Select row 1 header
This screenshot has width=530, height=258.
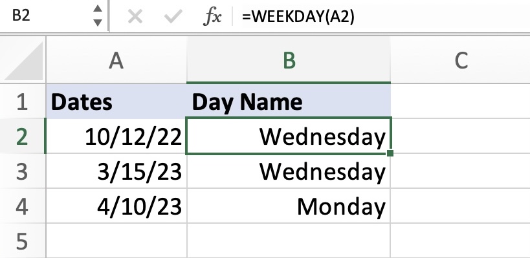pyautogui.click(x=23, y=102)
